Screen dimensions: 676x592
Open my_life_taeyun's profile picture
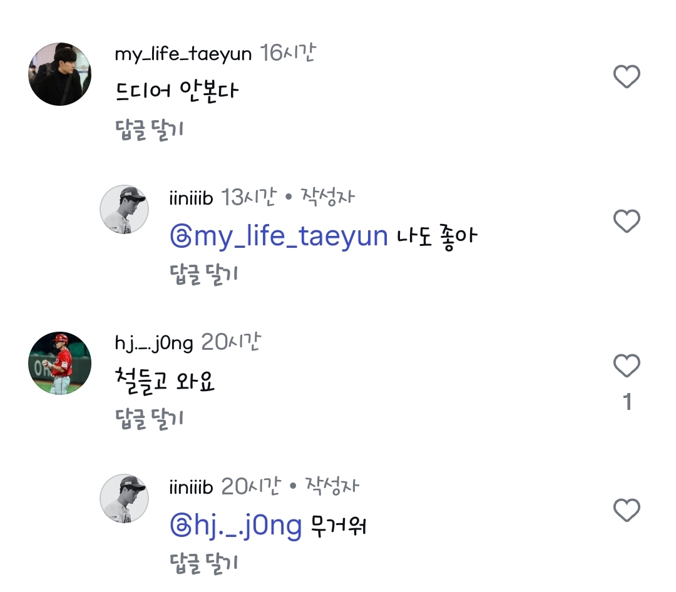point(60,74)
